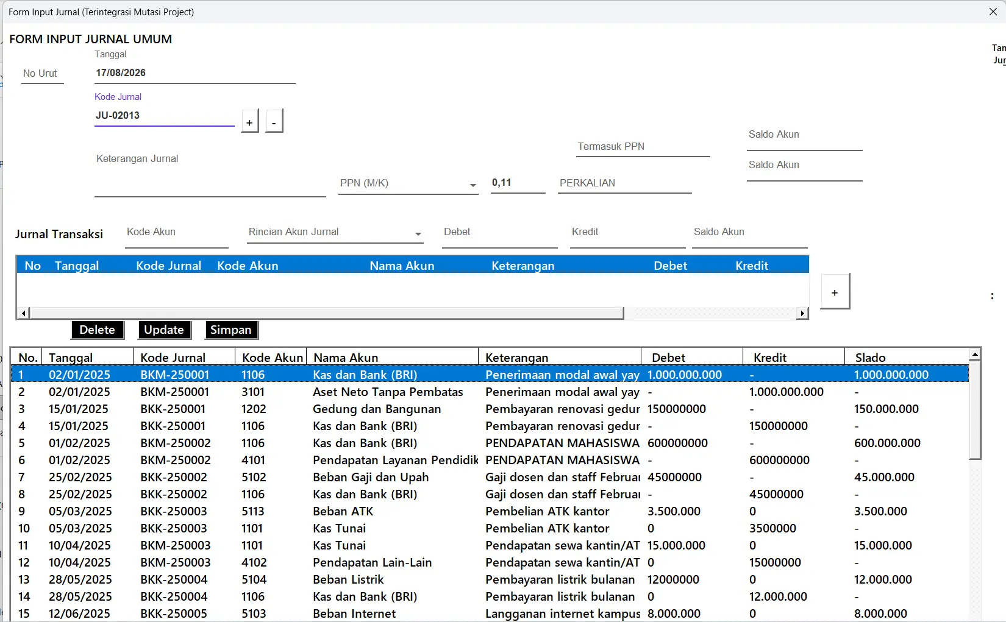This screenshot has height=622, width=1006.
Task: Select row 7 Beban Gaji dan Upah
Action: pyautogui.click(x=490, y=477)
